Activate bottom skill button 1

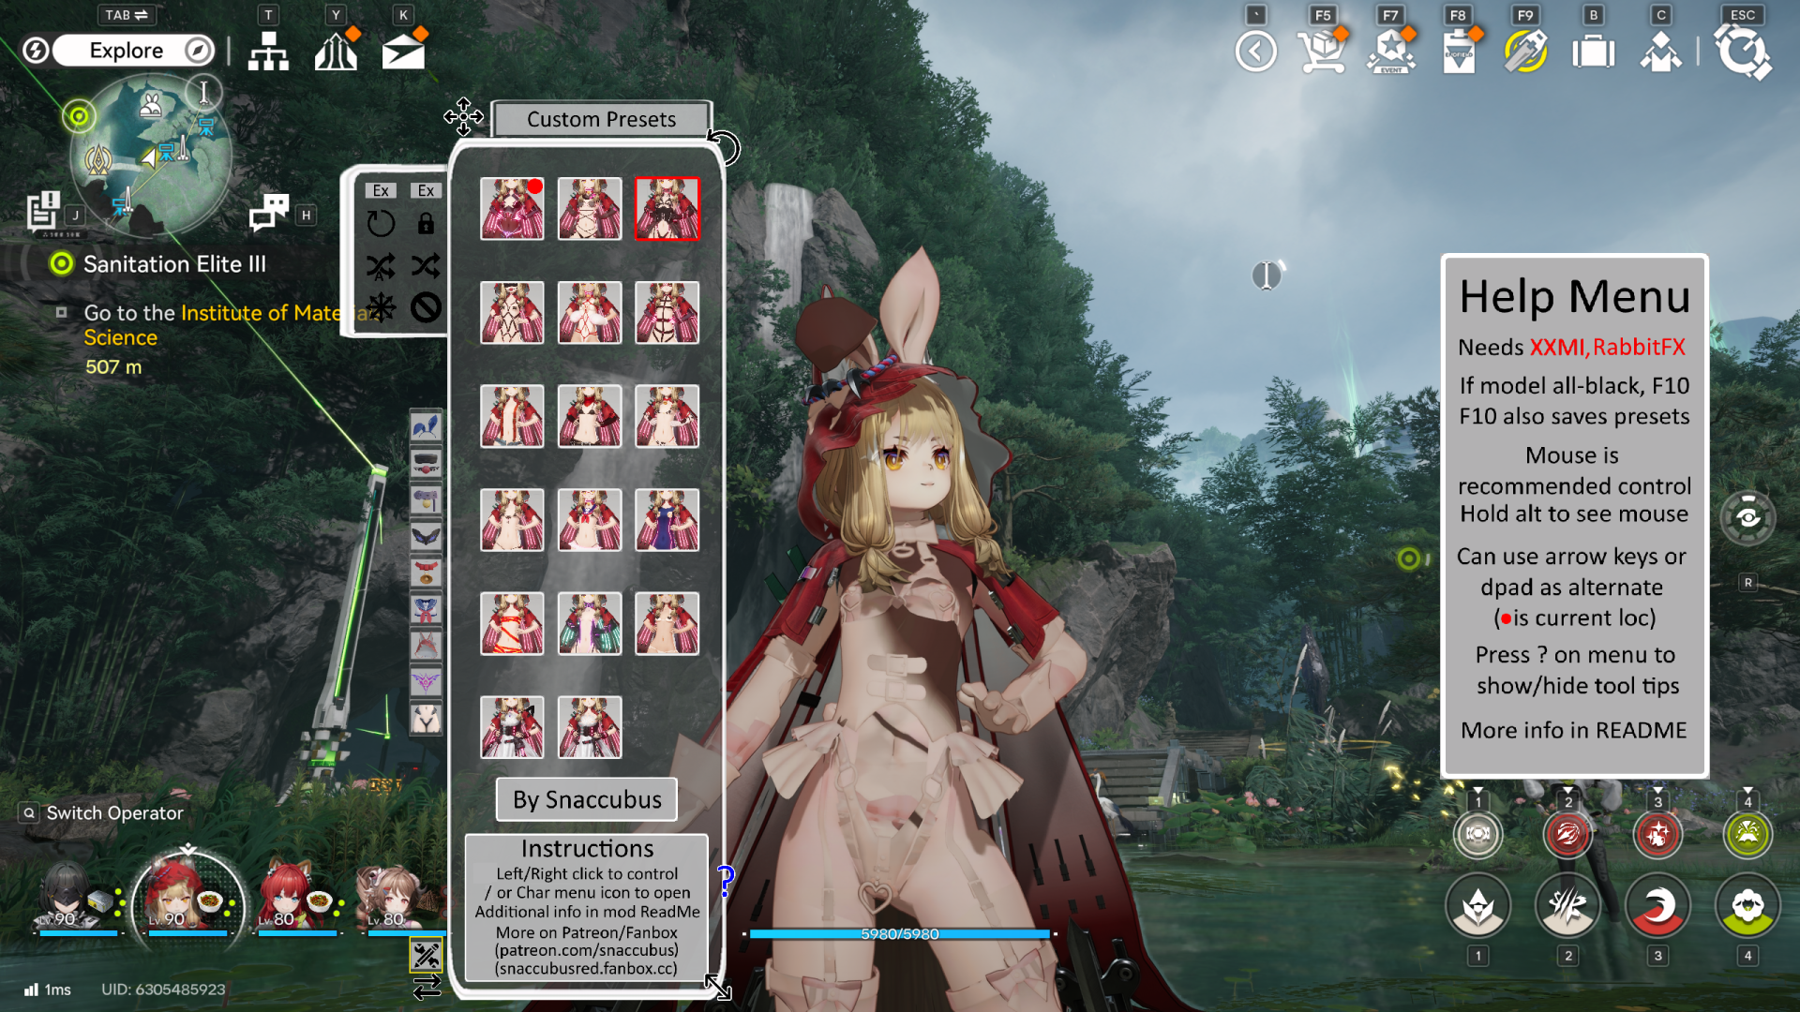click(x=1477, y=906)
